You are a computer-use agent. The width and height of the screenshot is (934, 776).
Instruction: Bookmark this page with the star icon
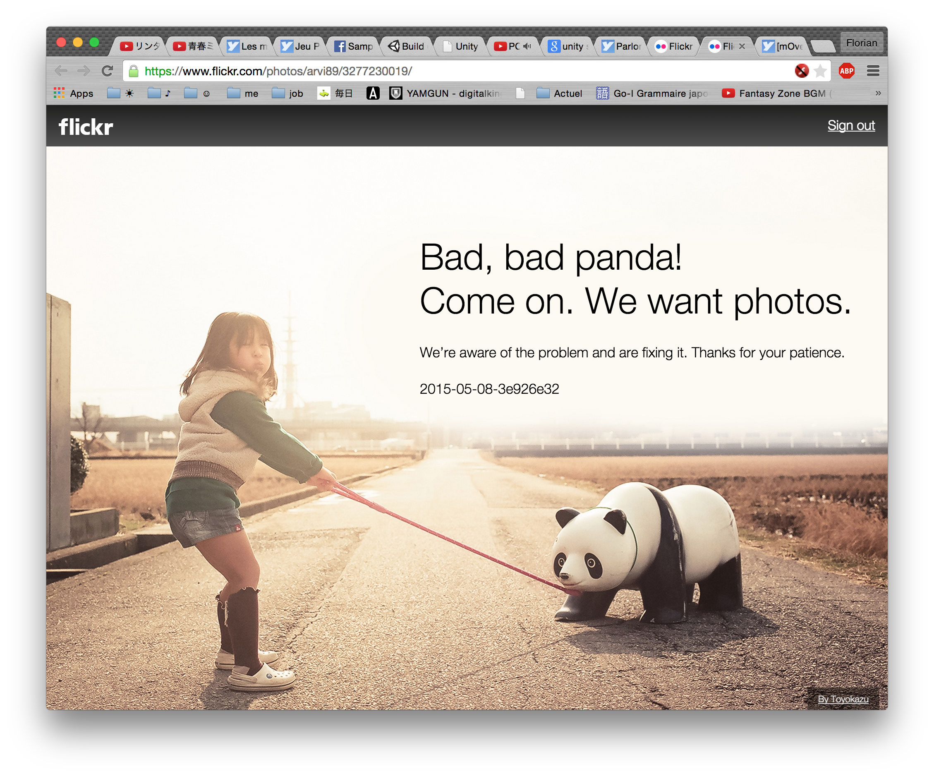(x=820, y=71)
